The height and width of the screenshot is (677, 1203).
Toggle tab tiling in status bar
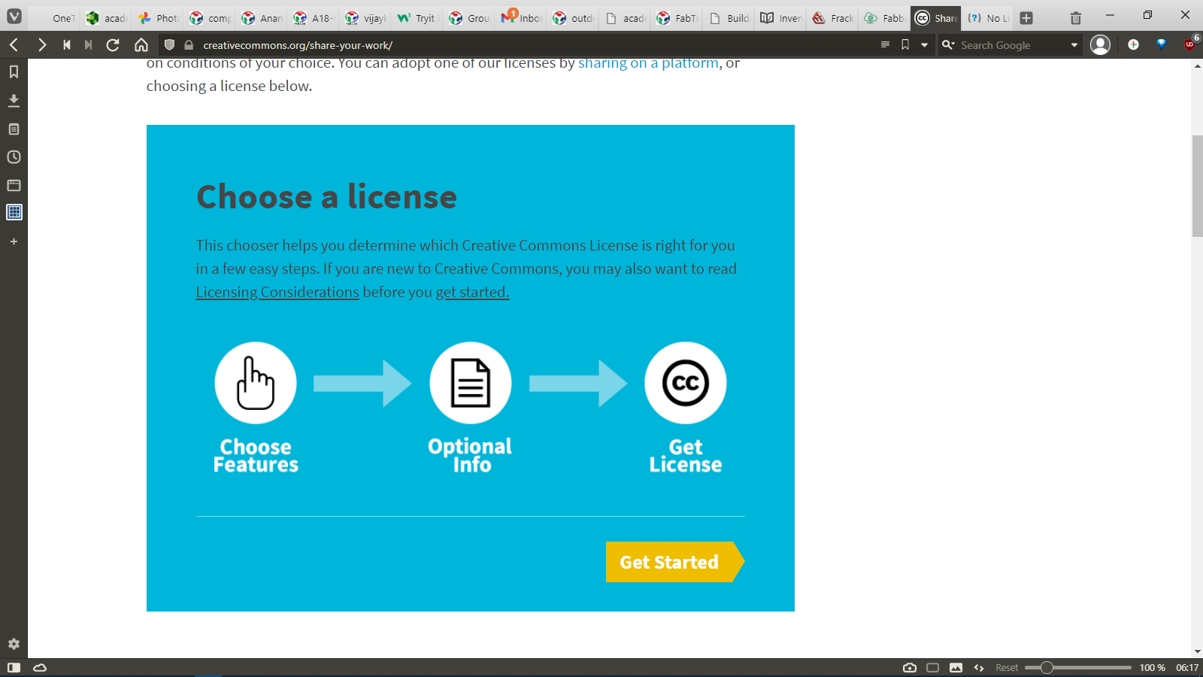(933, 668)
